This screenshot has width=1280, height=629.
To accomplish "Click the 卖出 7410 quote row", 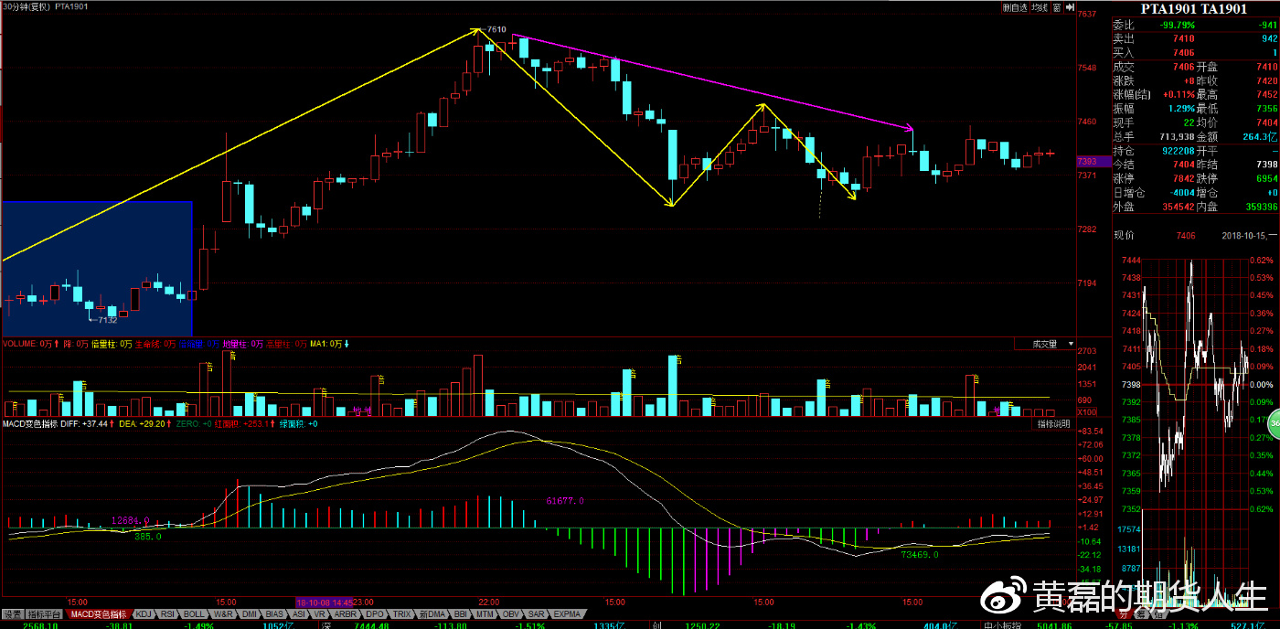I will click(x=1195, y=39).
